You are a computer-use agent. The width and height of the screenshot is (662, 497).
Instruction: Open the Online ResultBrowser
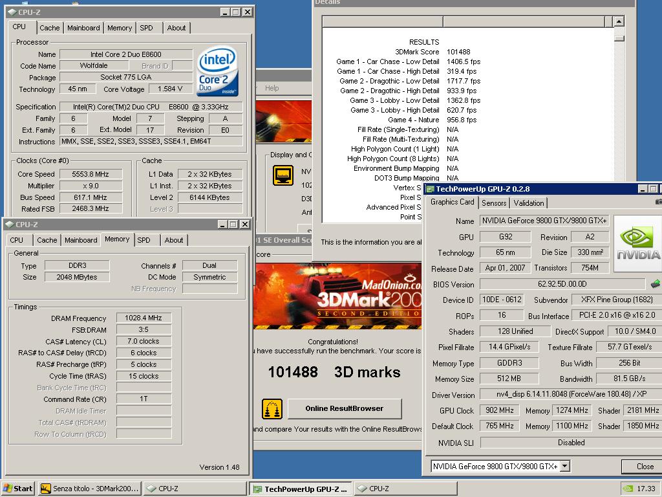point(345,409)
